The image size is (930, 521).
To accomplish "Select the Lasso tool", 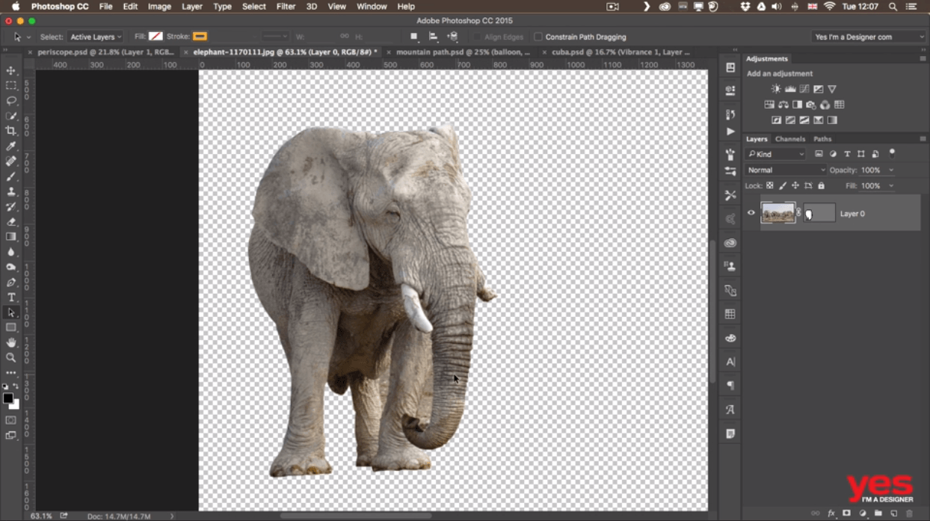I will click(10, 101).
